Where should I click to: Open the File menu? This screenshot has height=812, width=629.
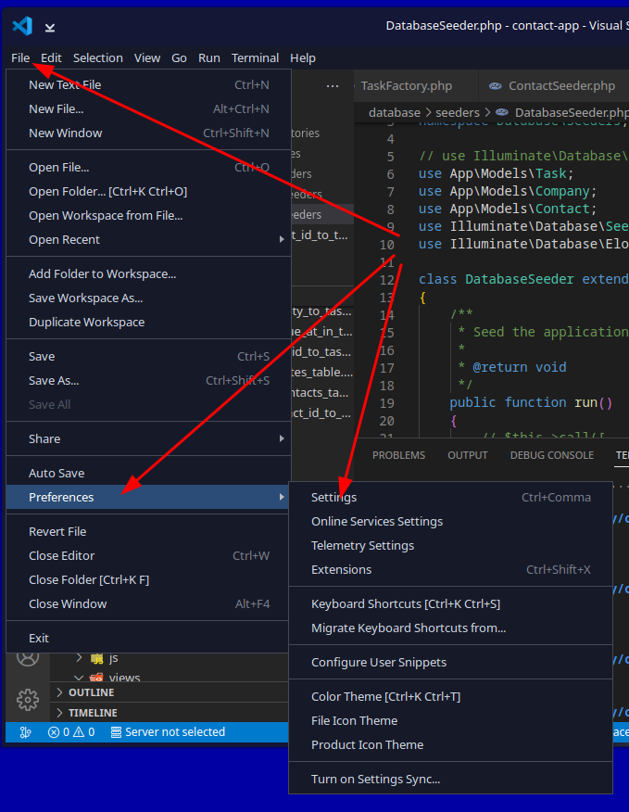click(x=20, y=58)
